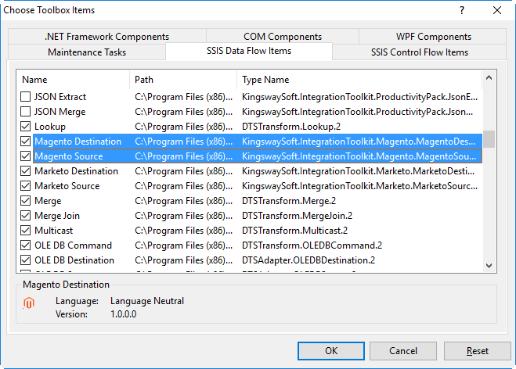Uncheck the Marketo Destination checkbox
The image size is (516, 369).
click(x=25, y=171)
